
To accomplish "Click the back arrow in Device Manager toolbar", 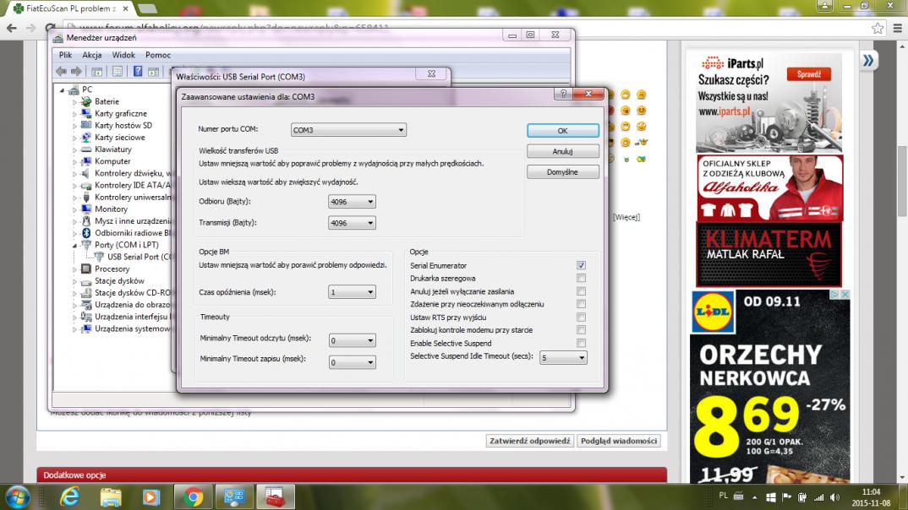I will pyautogui.click(x=62, y=72).
